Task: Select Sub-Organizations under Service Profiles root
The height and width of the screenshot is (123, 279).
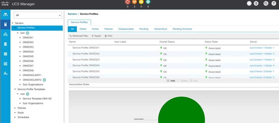Action: [33, 85]
